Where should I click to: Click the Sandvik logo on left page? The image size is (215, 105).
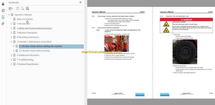click(x=140, y=94)
